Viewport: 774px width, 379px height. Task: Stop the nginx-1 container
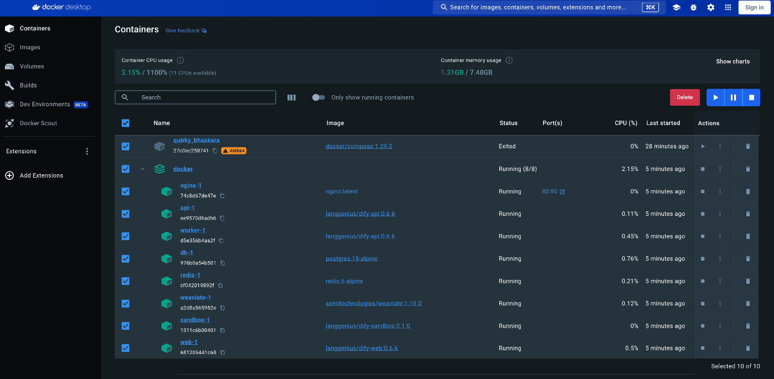[703, 191]
